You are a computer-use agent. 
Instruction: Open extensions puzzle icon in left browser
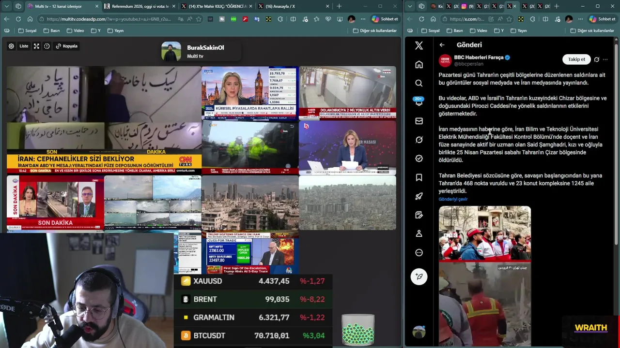(280, 19)
